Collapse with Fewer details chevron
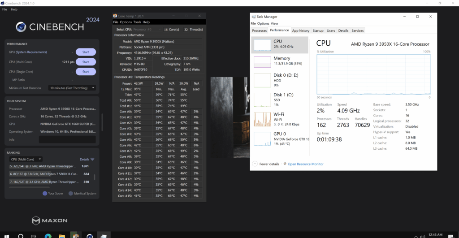 [x=255, y=164]
